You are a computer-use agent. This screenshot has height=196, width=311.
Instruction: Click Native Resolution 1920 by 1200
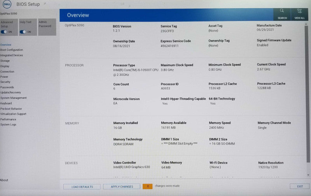click(268, 167)
